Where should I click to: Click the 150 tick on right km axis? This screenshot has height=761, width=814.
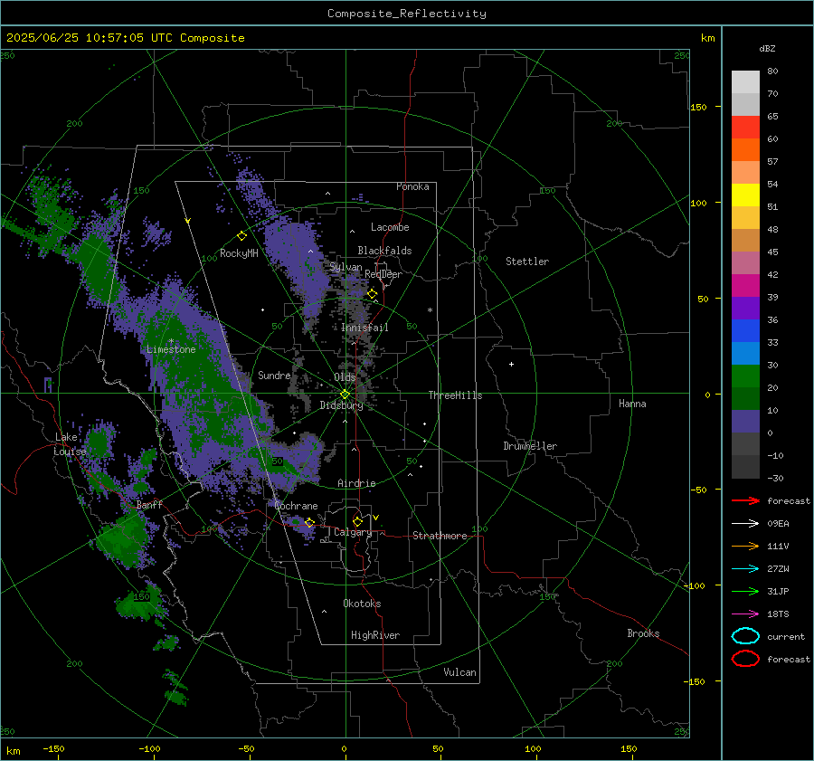pyautogui.click(x=699, y=107)
